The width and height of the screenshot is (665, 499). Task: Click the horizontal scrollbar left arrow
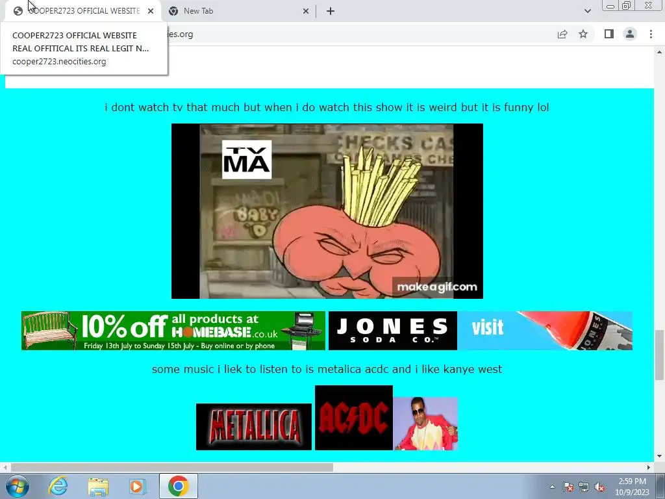click(x=5, y=467)
